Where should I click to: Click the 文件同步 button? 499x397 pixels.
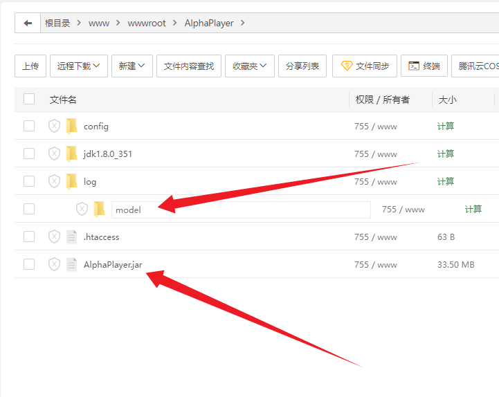365,66
